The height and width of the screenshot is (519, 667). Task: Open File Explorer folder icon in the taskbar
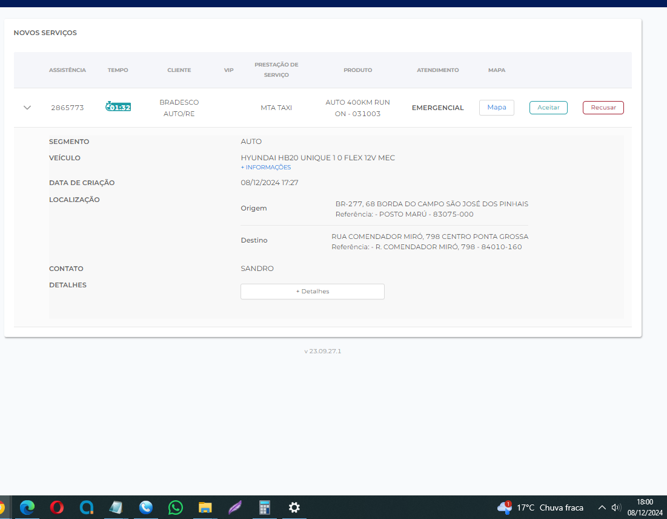pyautogui.click(x=205, y=508)
